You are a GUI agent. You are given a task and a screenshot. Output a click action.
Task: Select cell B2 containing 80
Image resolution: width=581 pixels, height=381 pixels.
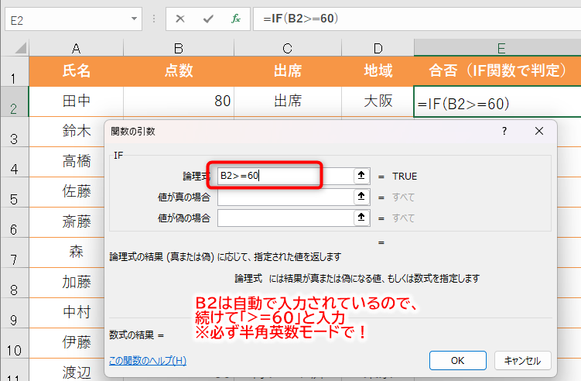179,101
